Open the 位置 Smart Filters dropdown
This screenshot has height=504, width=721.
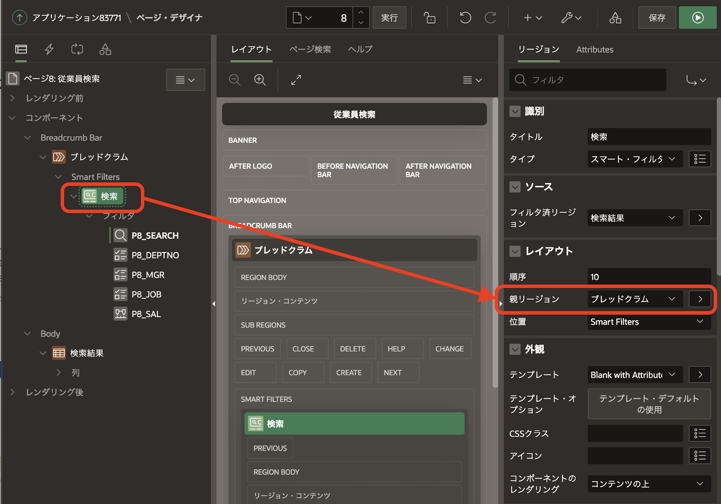click(x=648, y=321)
